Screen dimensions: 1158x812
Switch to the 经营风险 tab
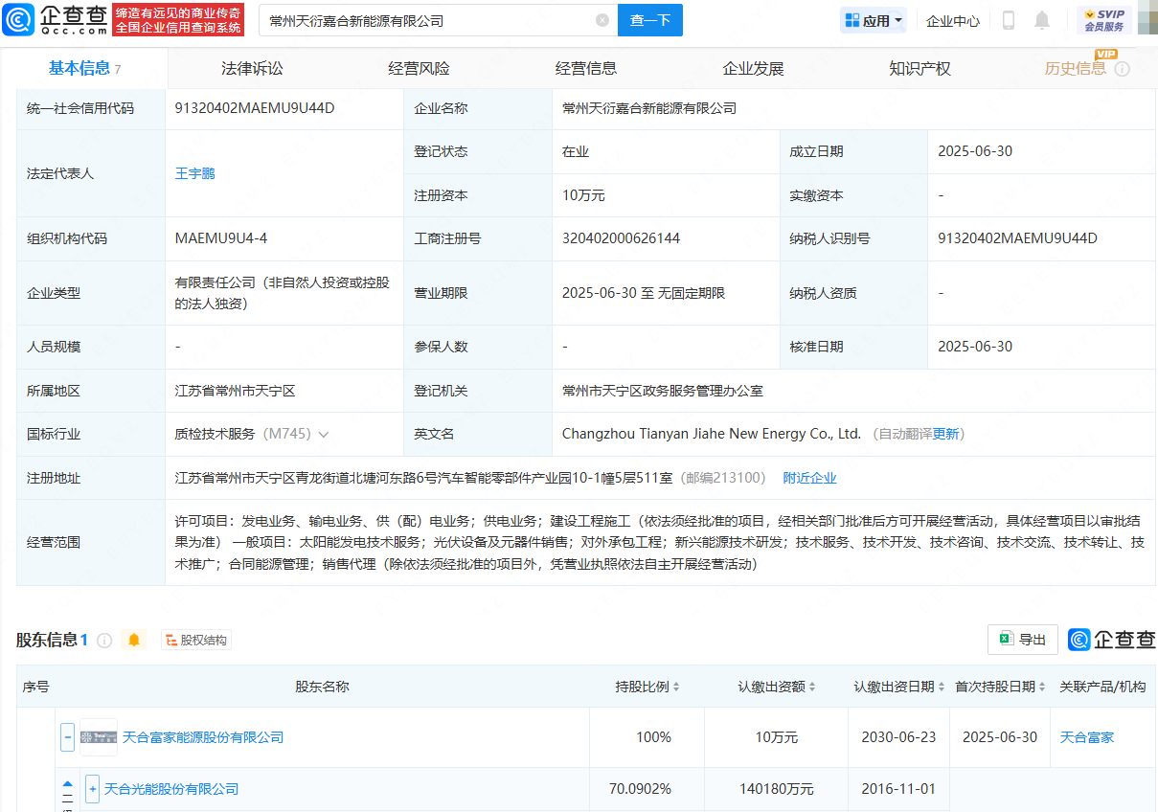[x=419, y=69]
